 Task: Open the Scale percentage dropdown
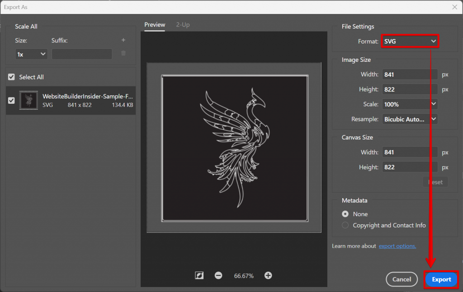point(410,104)
